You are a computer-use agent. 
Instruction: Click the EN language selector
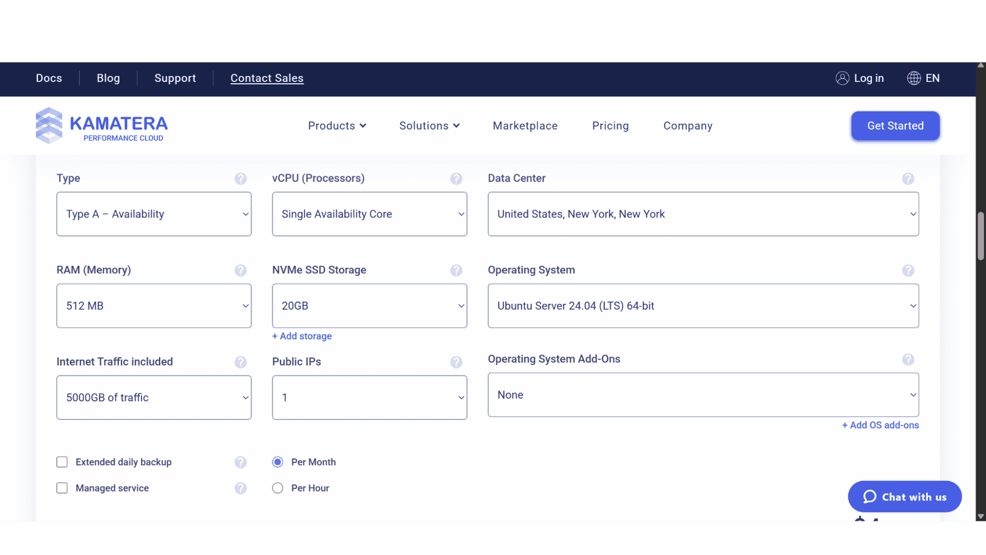click(932, 78)
